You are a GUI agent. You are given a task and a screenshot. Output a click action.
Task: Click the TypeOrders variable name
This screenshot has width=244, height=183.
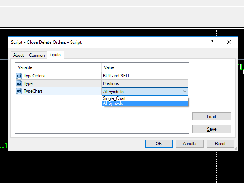coord(34,76)
